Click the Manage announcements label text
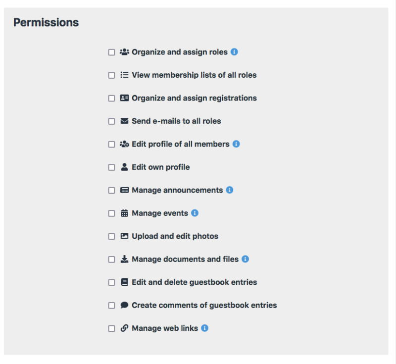Image resolution: width=396 pixels, height=364 pixels. pos(178,190)
